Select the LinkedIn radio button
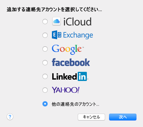The height and width of the screenshot is (127, 143). (45, 76)
